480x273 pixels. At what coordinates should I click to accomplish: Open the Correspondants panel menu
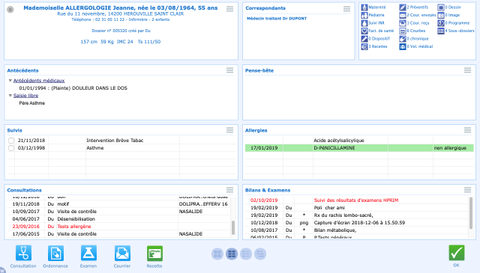[x=346, y=9]
